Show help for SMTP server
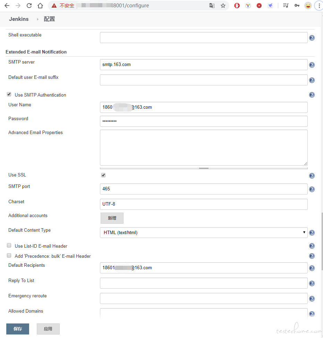This screenshot has width=323, height=338. click(x=312, y=65)
